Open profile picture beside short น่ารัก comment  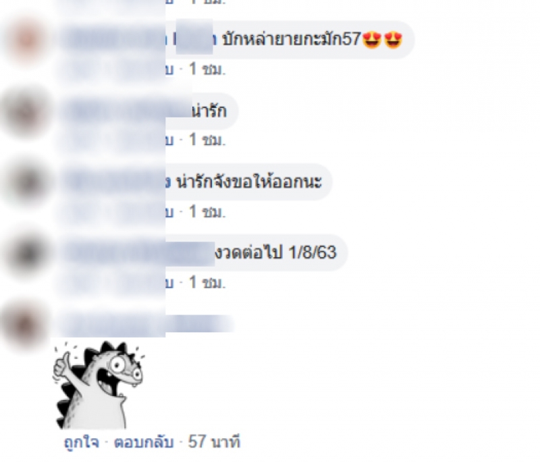26,111
